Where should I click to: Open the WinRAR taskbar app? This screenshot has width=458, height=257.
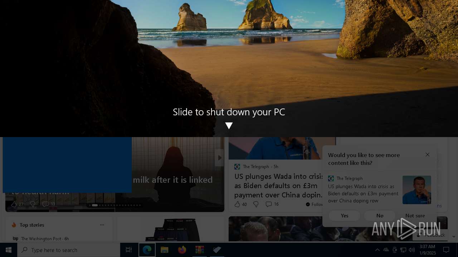click(200, 250)
